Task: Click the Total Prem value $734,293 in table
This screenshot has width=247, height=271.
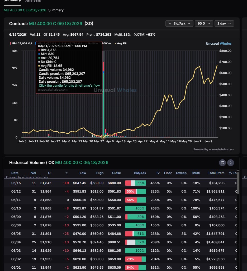Action: click(x=217, y=183)
